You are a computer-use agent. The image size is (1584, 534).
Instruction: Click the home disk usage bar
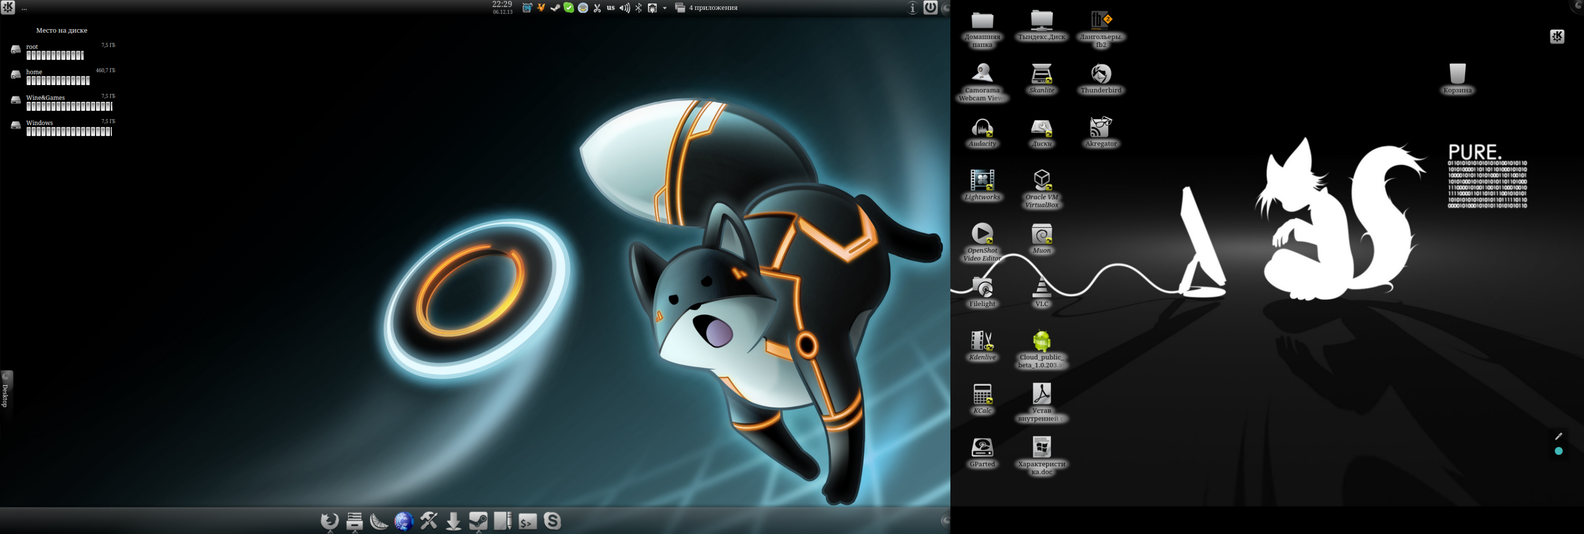coord(58,81)
